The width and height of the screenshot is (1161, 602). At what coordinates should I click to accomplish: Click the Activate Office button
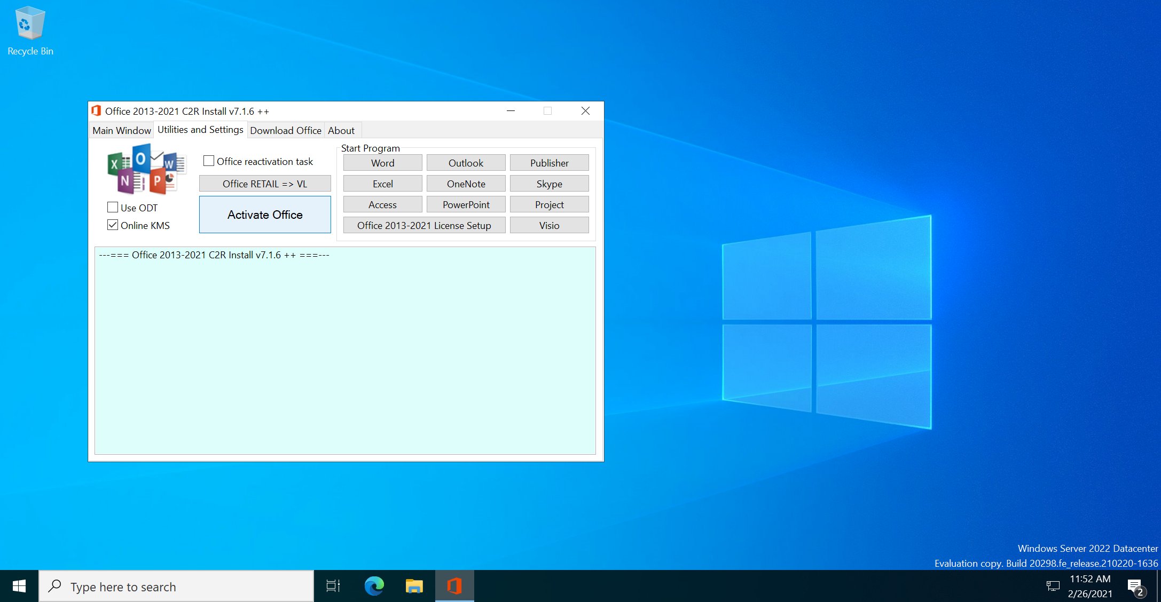click(265, 215)
